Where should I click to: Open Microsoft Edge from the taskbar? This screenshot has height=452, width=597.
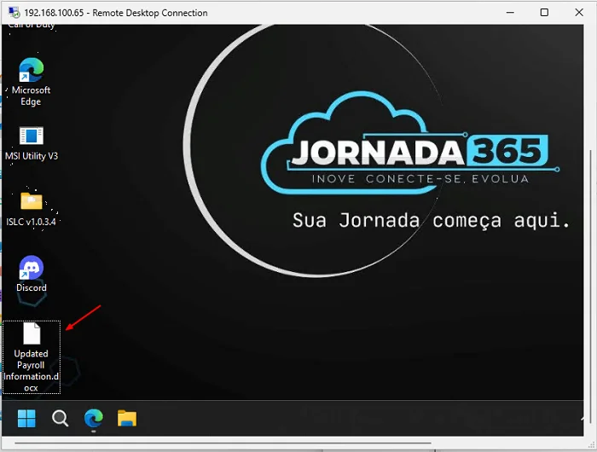click(93, 418)
